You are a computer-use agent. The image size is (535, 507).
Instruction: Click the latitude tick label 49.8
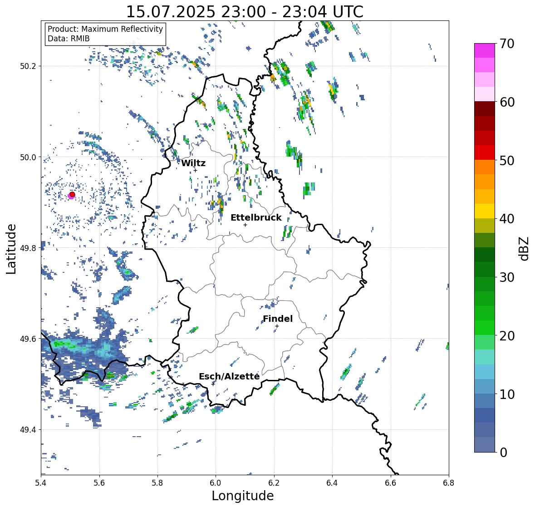click(28, 248)
